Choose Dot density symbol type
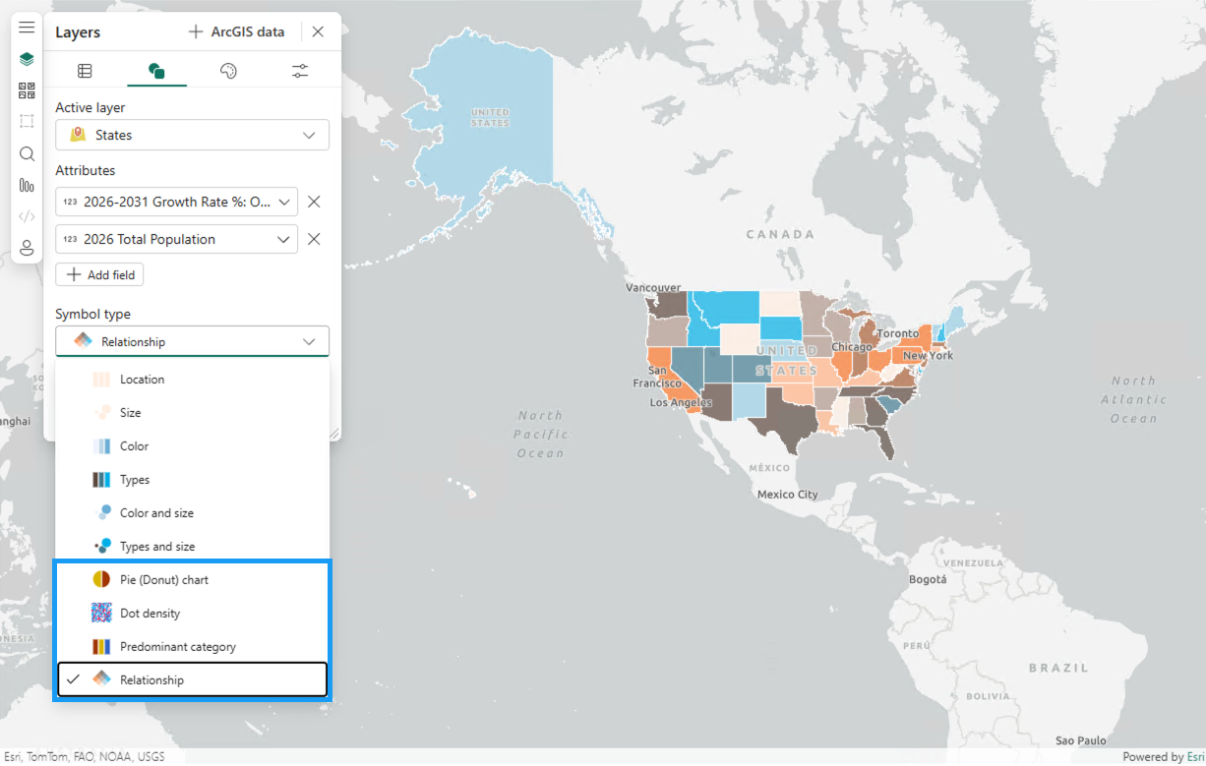This screenshot has height=766, width=1206. click(192, 614)
